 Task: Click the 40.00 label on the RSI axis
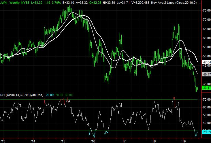pos(207,123)
